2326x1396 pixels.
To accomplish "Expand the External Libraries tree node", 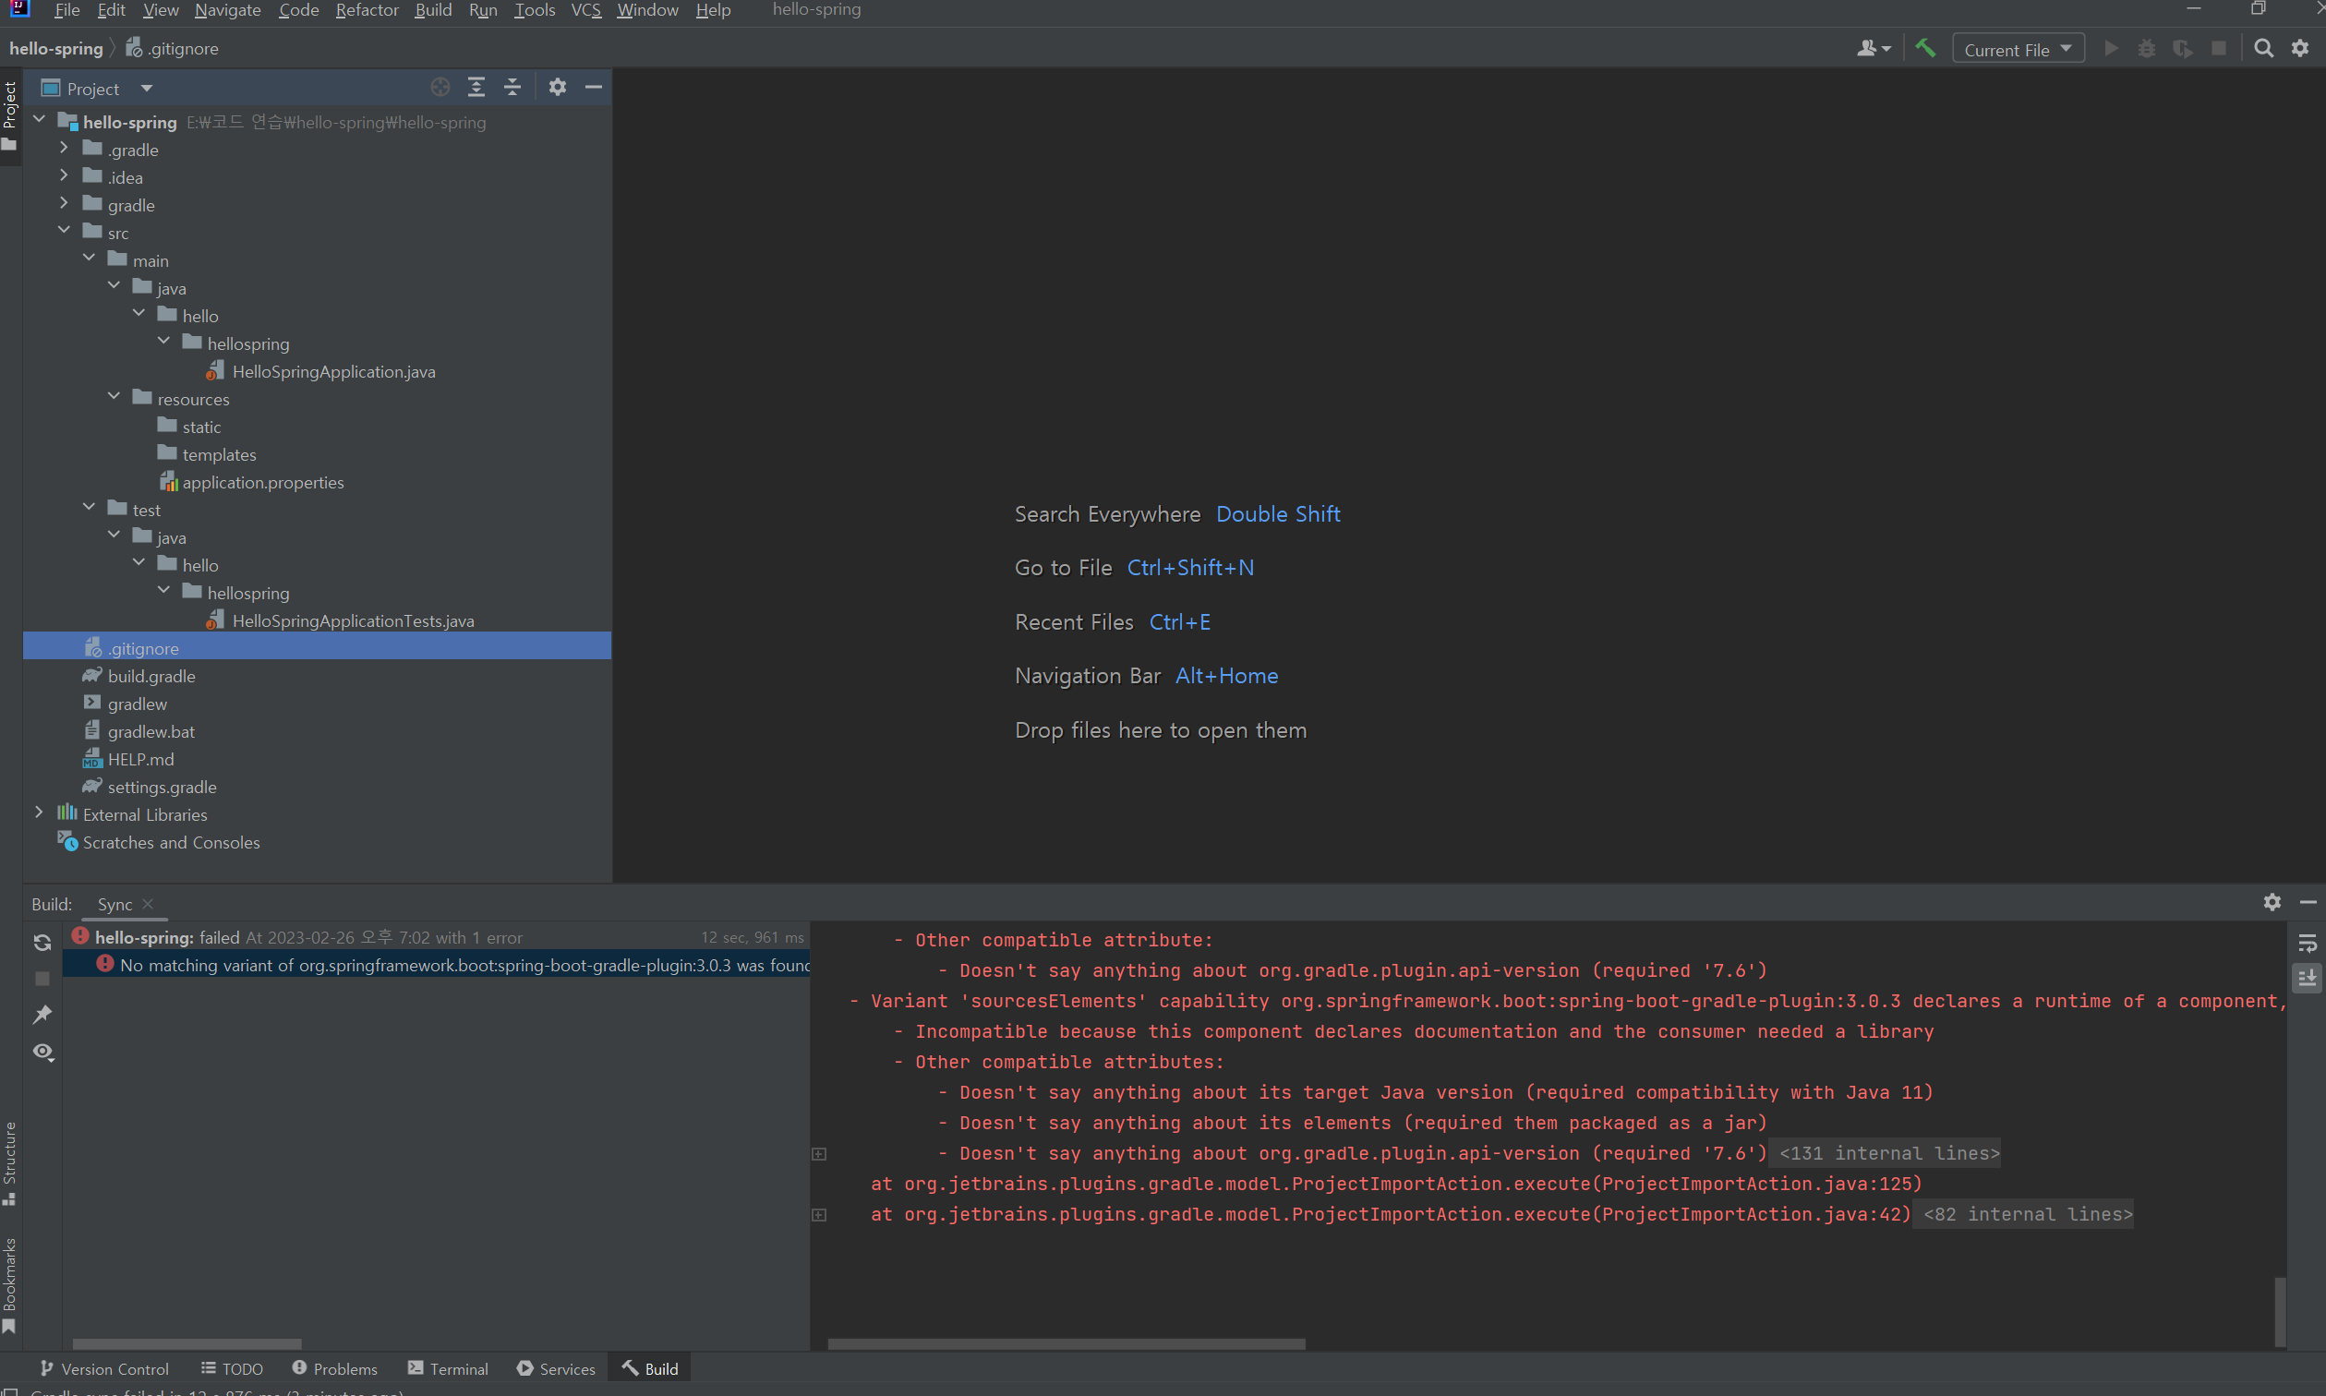I will pyautogui.click(x=37, y=812).
